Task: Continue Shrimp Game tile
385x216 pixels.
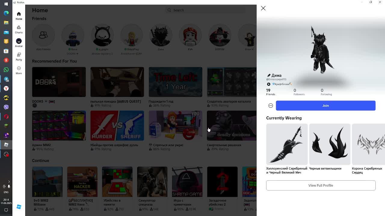Action: tap(187, 182)
